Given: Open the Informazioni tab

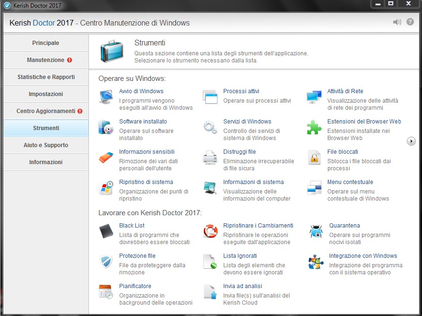Looking at the screenshot, I should pos(46,162).
